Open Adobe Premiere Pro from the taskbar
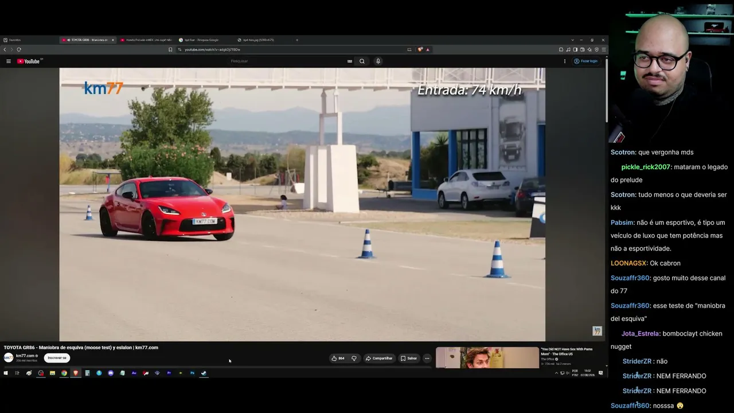The height and width of the screenshot is (413, 734). pyautogui.click(x=169, y=373)
